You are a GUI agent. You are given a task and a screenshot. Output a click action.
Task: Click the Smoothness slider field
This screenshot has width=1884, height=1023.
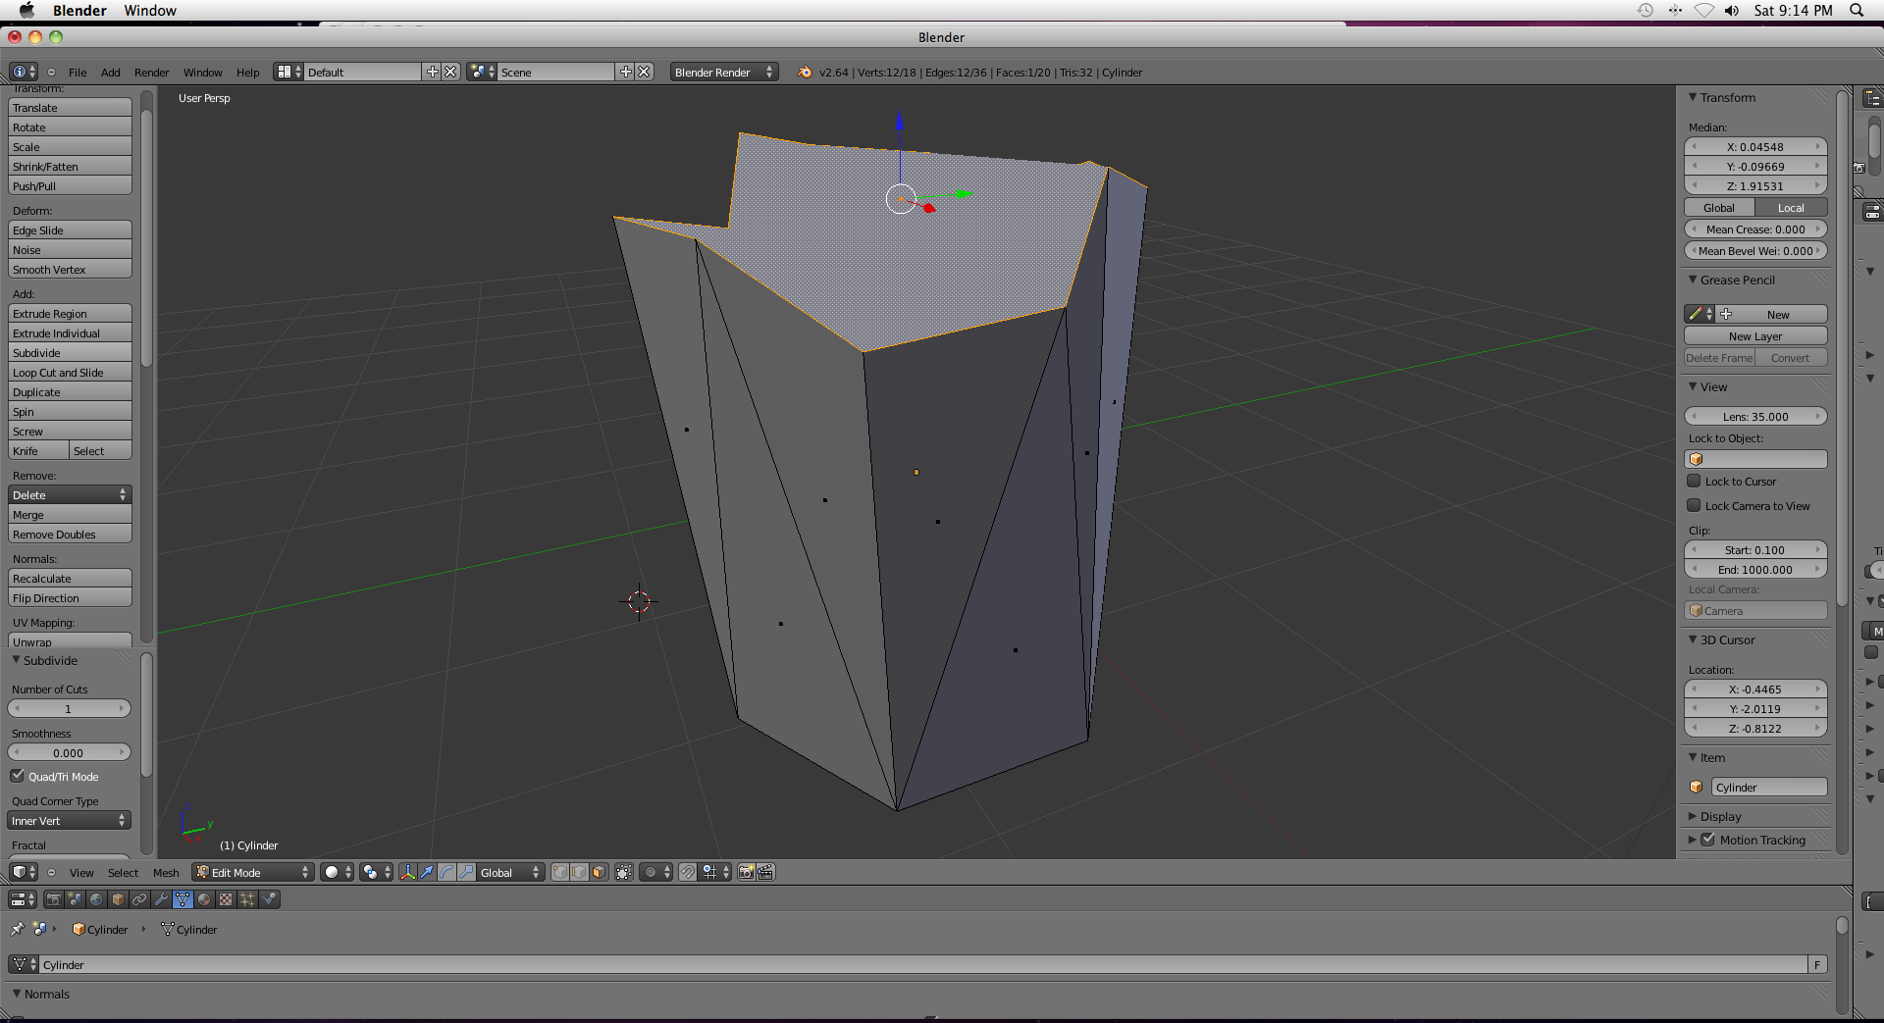[69, 753]
